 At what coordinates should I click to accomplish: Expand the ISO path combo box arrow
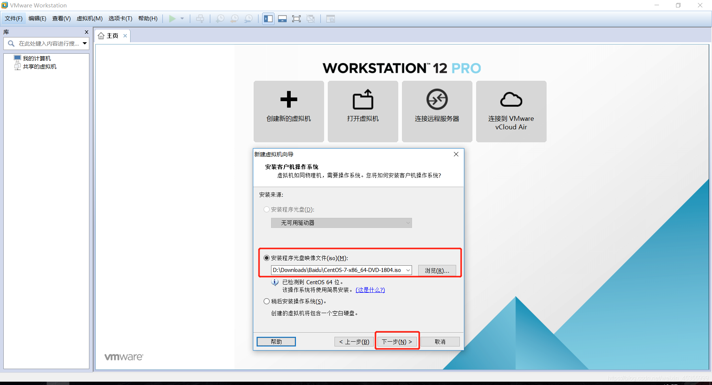tap(408, 270)
